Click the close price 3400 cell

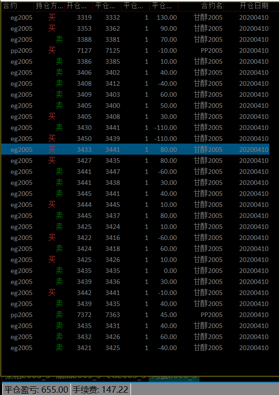tap(113, 106)
